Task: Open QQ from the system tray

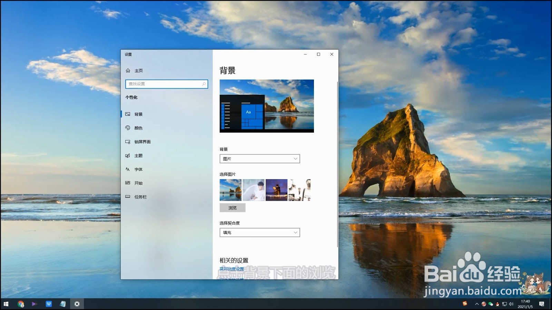Action: 497,304
